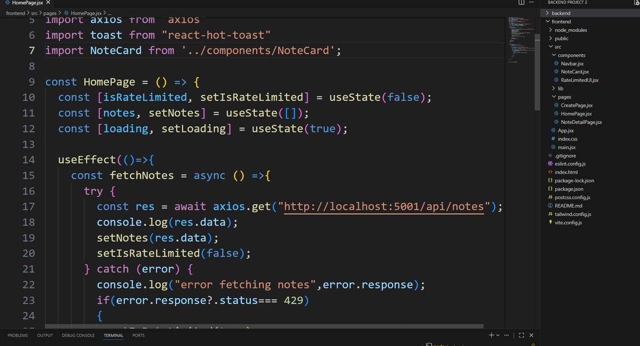
Task: Click 'fetchNotes' identifier on line 15
Action: click(x=142, y=175)
